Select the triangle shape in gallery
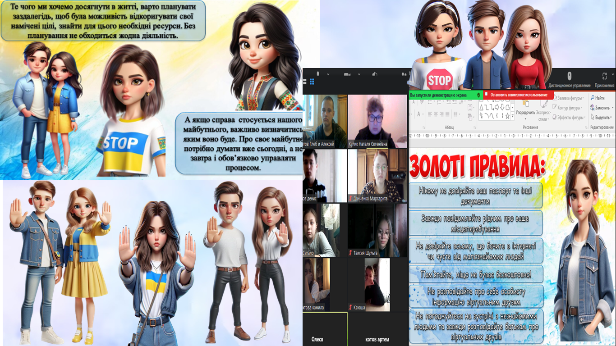 click(481, 107)
